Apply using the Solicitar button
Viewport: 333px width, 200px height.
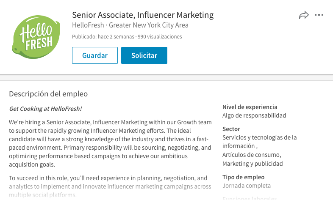pyautogui.click(x=144, y=55)
